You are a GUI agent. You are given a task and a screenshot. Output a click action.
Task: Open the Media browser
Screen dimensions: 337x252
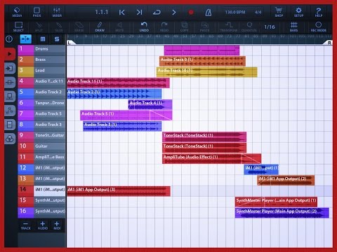click(17, 12)
